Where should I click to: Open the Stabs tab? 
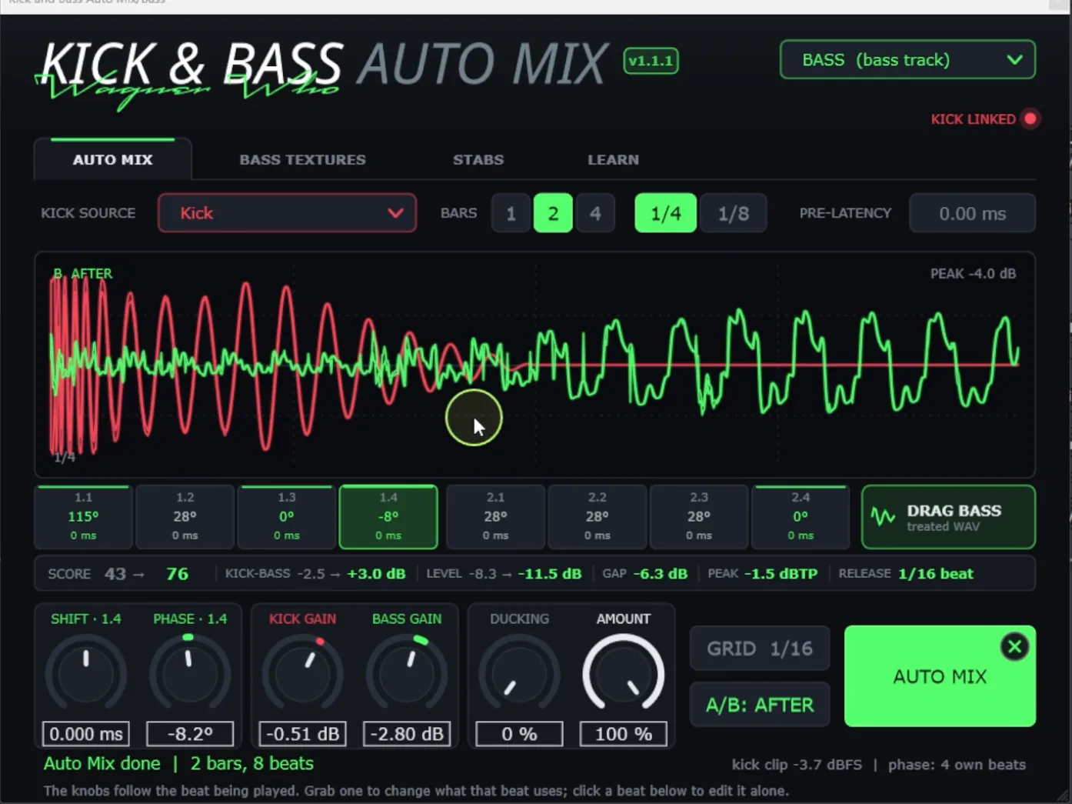point(478,159)
